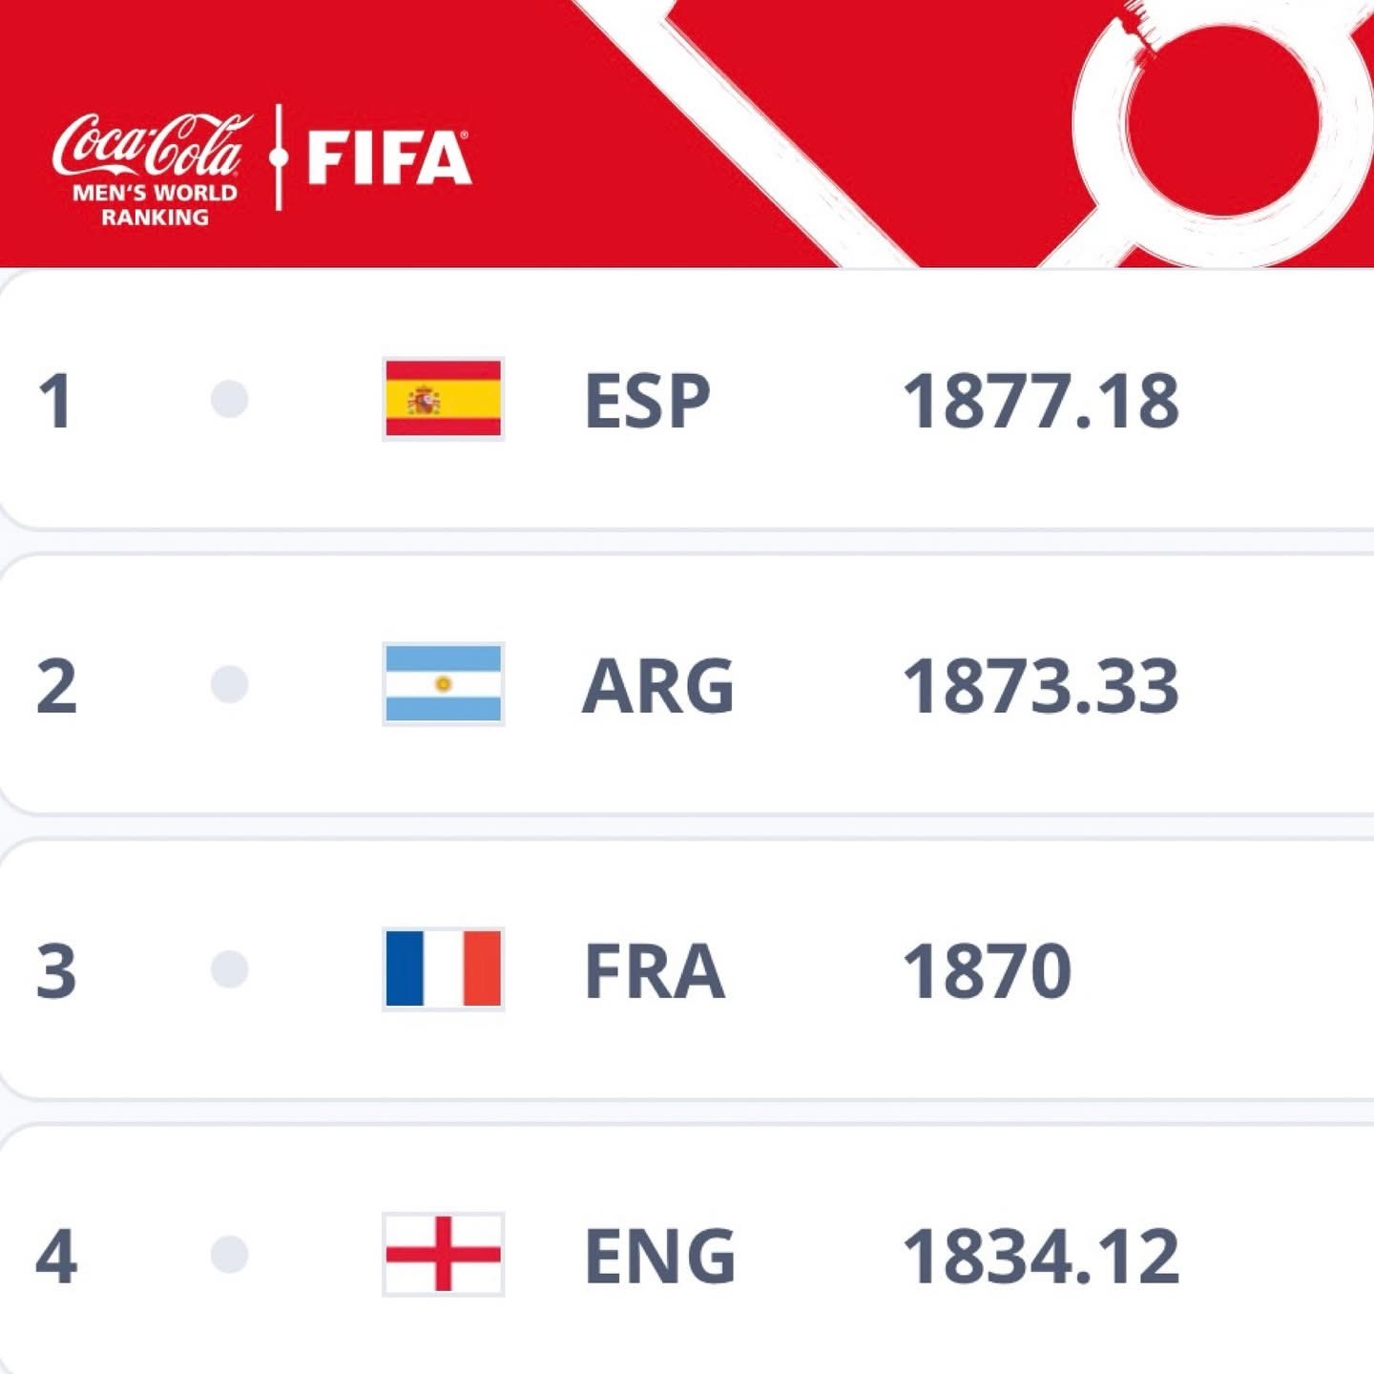Click the Spain flag icon

click(443, 399)
